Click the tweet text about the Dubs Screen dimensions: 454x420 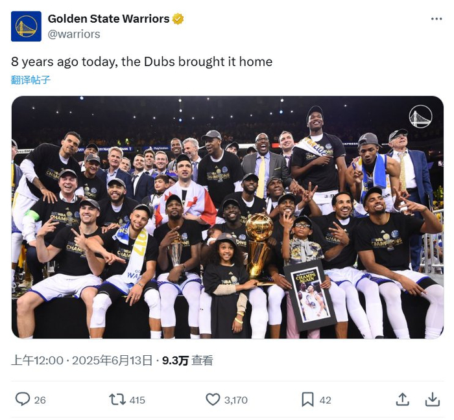point(142,62)
